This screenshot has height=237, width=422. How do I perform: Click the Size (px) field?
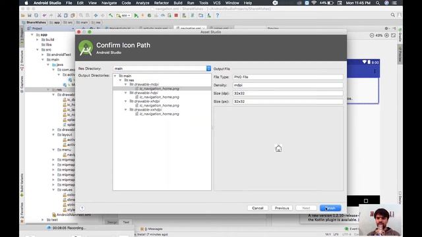(x=288, y=101)
